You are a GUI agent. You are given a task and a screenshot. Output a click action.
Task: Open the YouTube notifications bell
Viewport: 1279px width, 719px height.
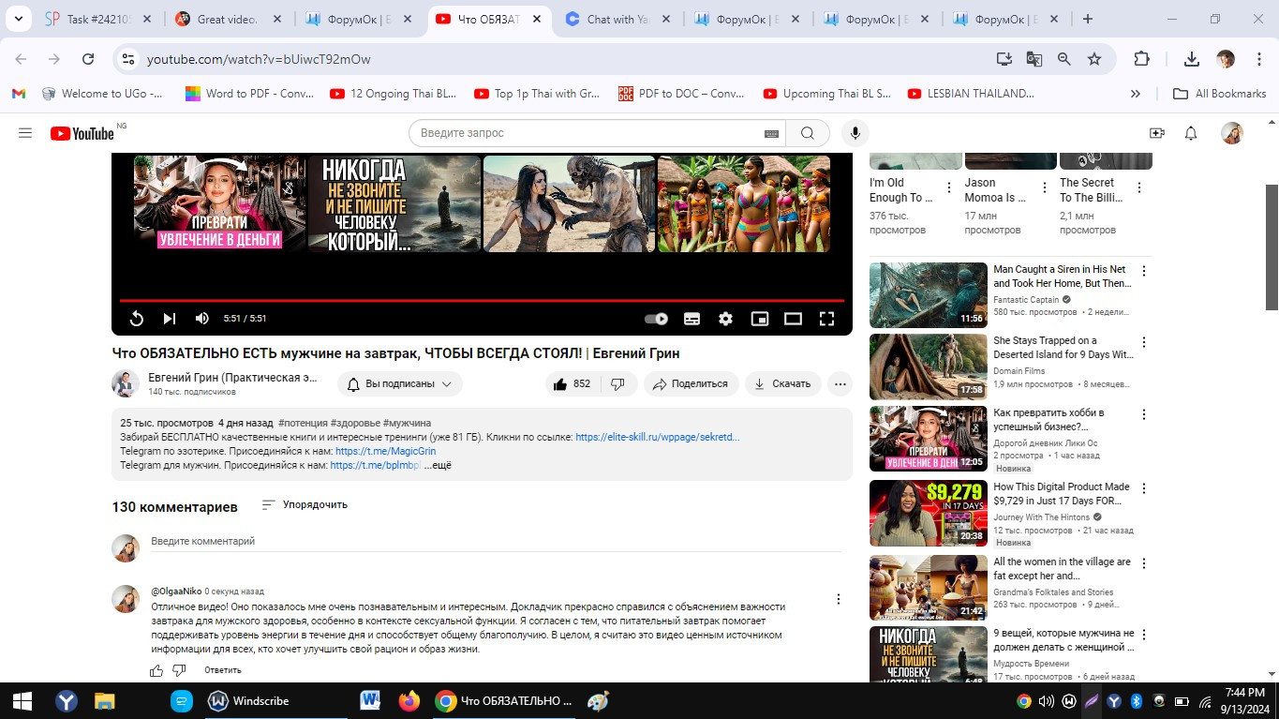coord(1191,133)
